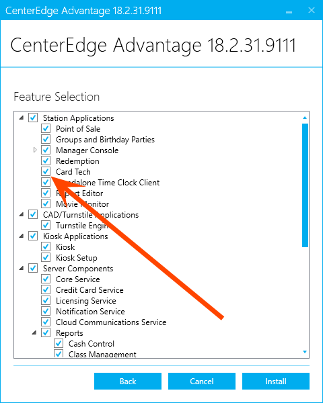Screen dimensions: 323x403
Task: Collapse the Kiosk Applications group
Action: (22, 236)
